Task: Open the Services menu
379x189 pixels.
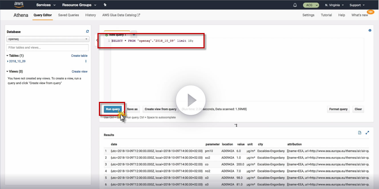Action: tap(46, 5)
